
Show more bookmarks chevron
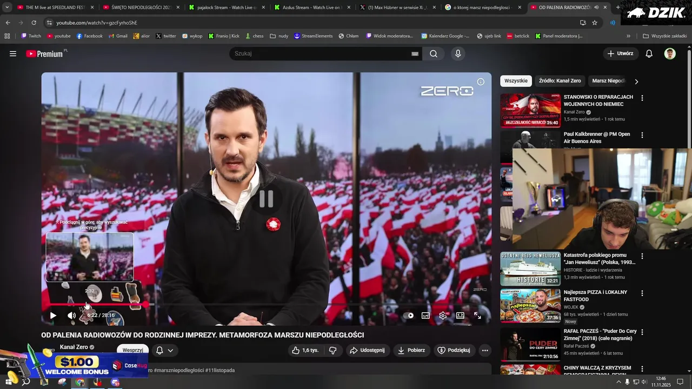coord(628,36)
